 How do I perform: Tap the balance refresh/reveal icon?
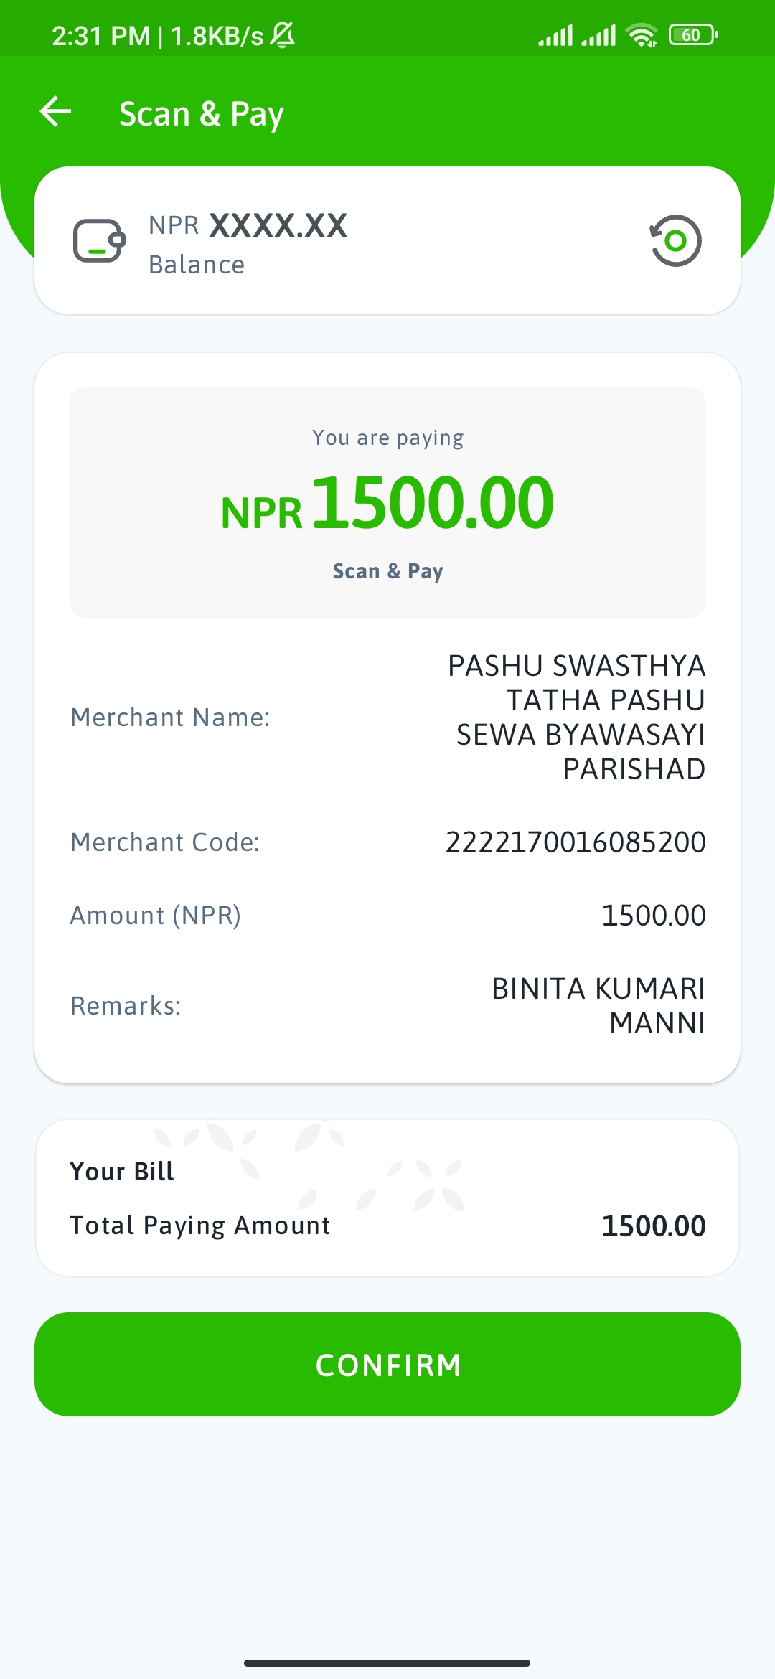[675, 240]
